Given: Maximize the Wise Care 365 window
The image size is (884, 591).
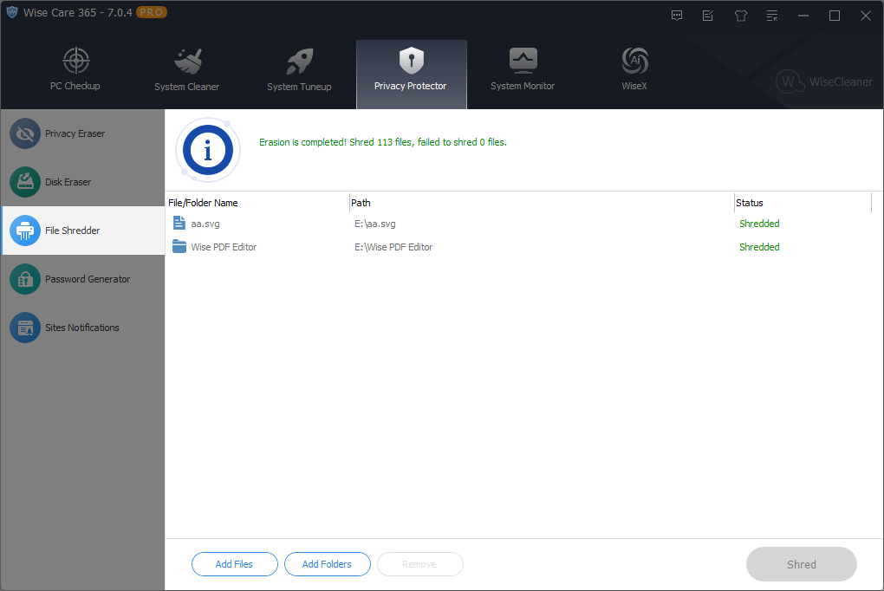Looking at the screenshot, I should click(835, 16).
